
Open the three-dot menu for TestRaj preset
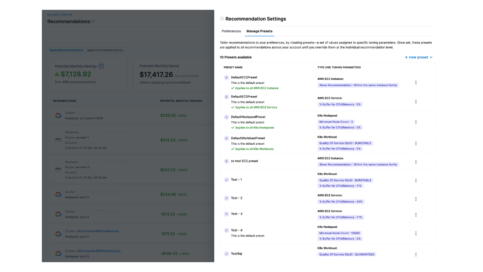[416, 254]
